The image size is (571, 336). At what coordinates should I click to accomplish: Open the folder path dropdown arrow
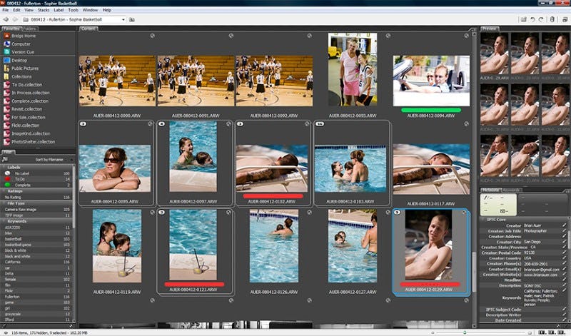(x=123, y=19)
